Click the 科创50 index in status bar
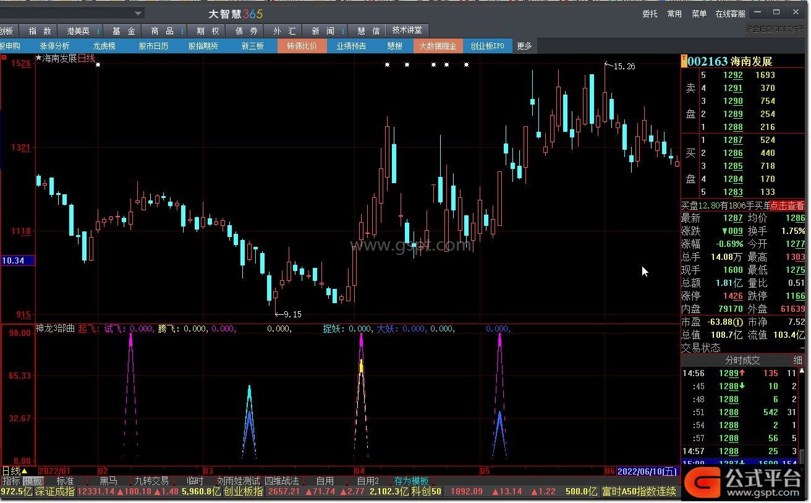811x503 pixels. tap(428, 491)
